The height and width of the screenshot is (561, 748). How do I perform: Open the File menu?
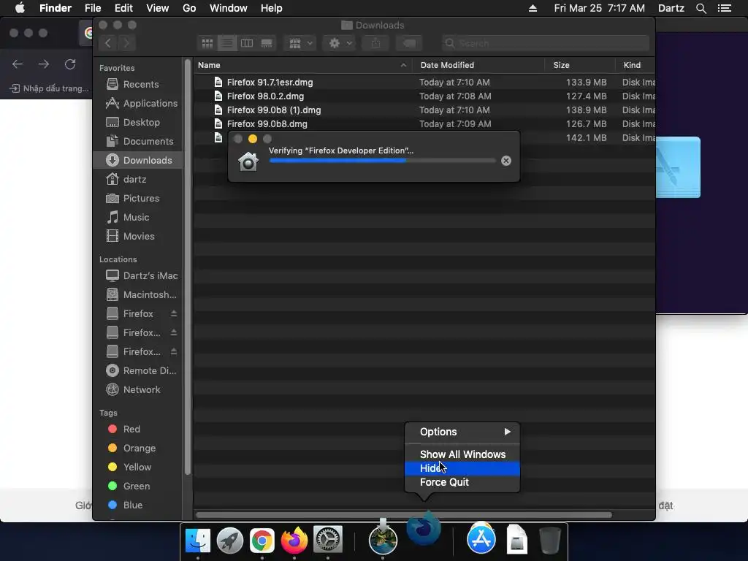pos(93,8)
